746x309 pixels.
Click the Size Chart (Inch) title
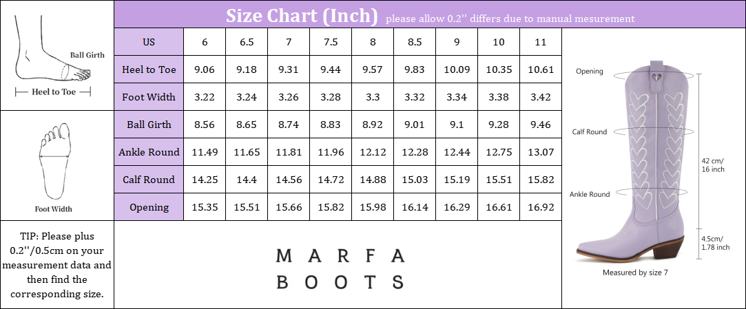tap(302, 15)
